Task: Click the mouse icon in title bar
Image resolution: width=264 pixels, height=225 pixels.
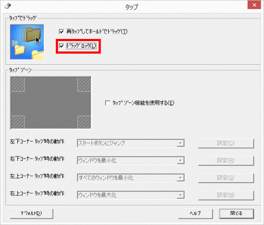Action: [x=8, y=6]
